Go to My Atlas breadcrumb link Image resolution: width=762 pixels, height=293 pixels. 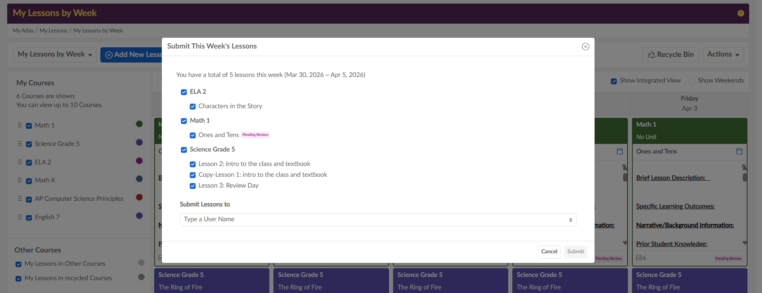(x=23, y=30)
